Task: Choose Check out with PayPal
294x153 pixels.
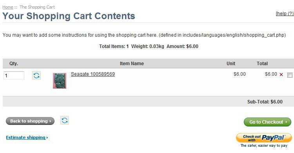Action: tap(264, 138)
